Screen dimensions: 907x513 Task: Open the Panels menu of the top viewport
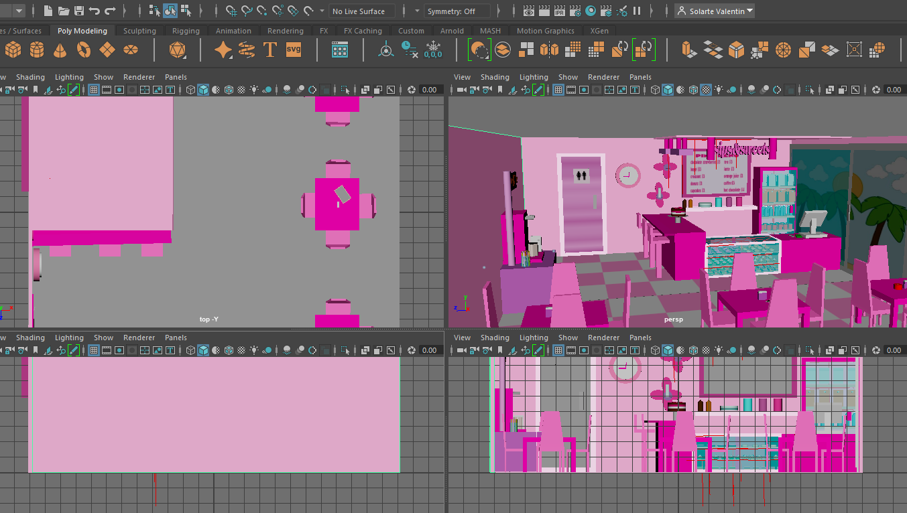pyautogui.click(x=176, y=77)
